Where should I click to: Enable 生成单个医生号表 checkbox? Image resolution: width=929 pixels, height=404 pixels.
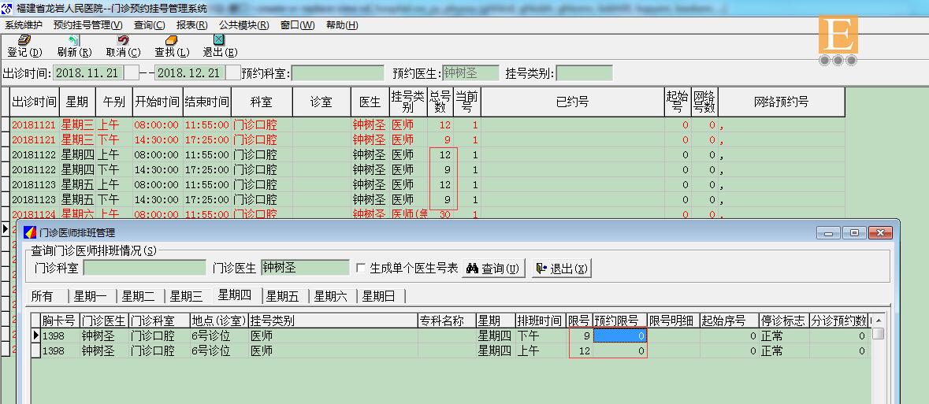361,269
